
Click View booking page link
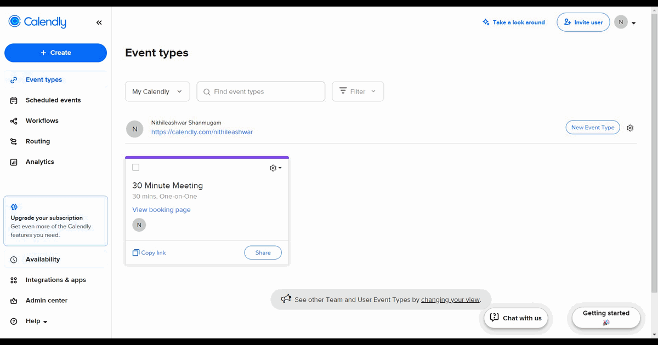pyautogui.click(x=162, y=210)
